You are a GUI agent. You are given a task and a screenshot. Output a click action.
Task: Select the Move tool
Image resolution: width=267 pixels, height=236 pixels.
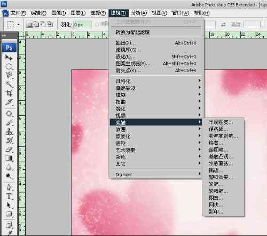[9, 58]
